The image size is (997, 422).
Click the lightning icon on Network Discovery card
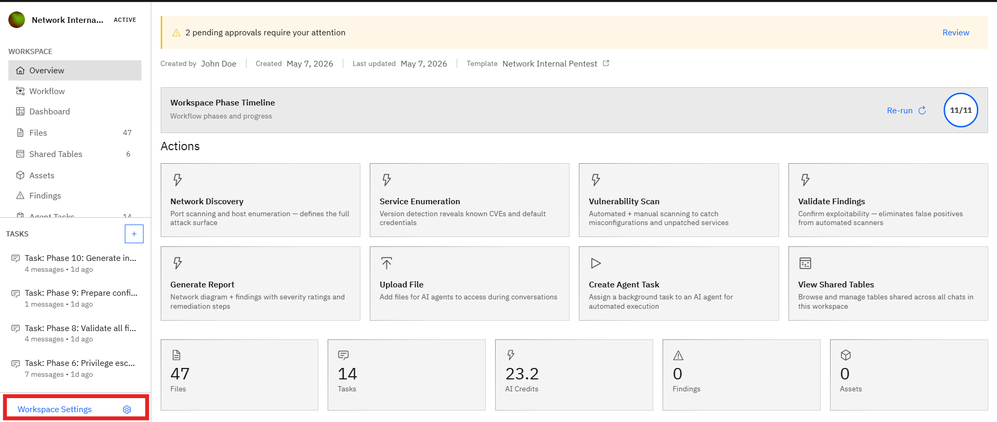point(177,180)
